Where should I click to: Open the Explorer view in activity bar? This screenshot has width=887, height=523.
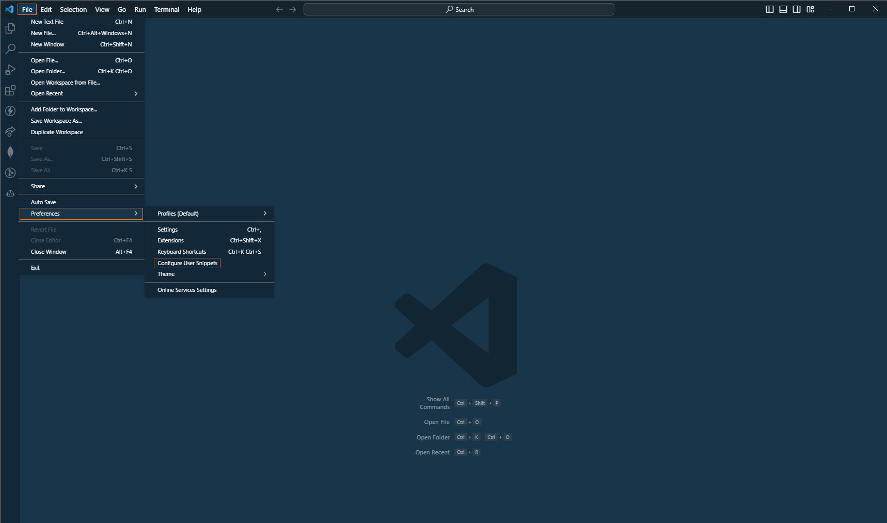click(x=10, y=28)
